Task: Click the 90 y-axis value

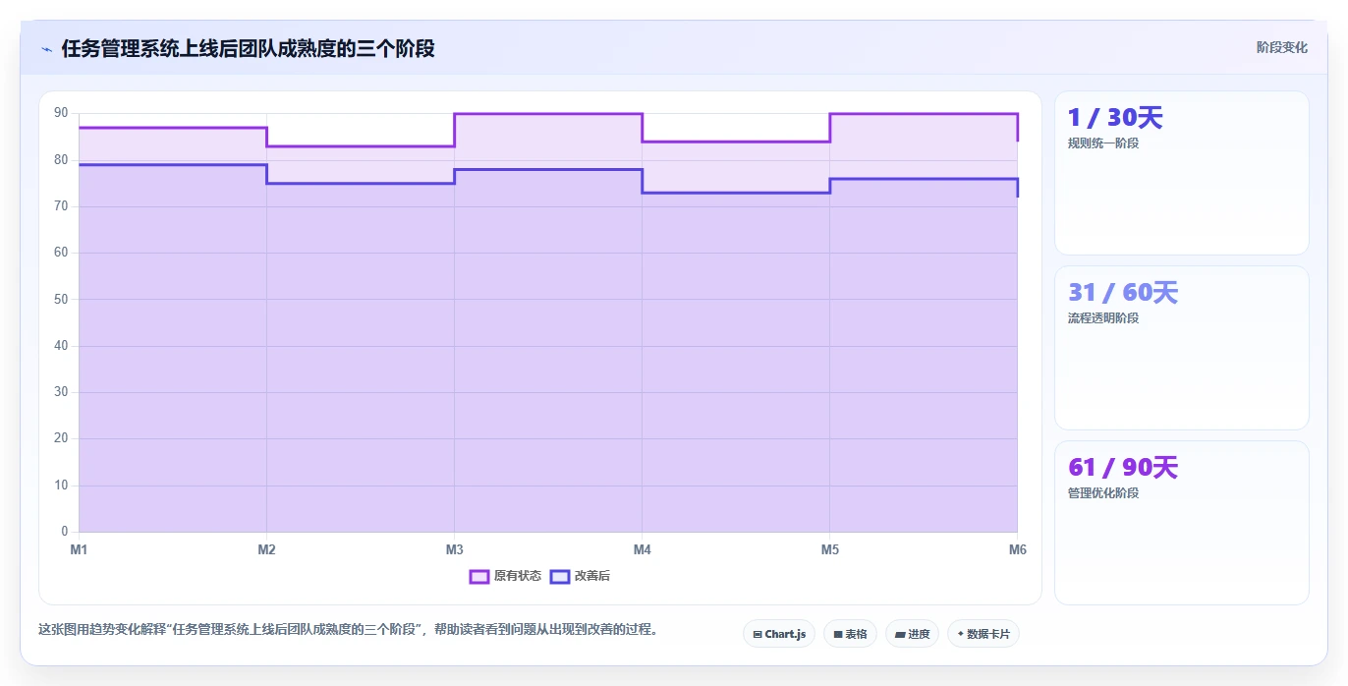Action: pyautogui.click(x=61, y=113)
